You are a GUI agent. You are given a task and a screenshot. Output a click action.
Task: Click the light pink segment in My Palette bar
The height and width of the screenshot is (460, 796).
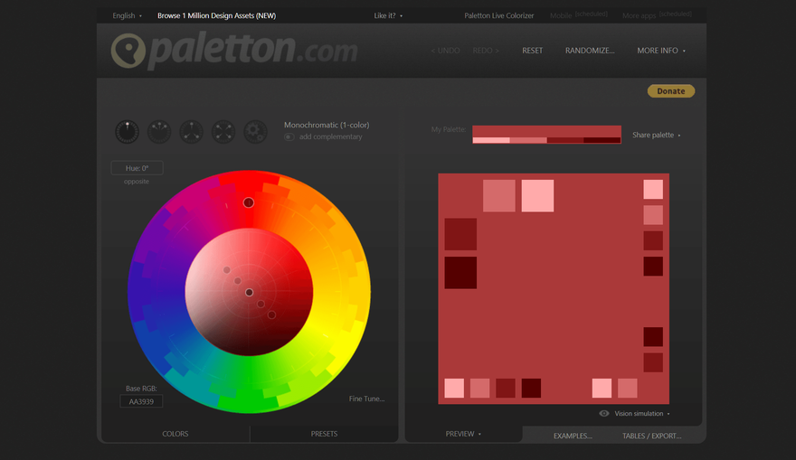pos(491,140)
